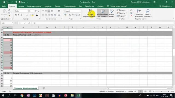Image resolution: width=175 pixels, height=98 pixels.
Task: Open the Условное форматирование dropdown
Action: (x=90, y=13)
